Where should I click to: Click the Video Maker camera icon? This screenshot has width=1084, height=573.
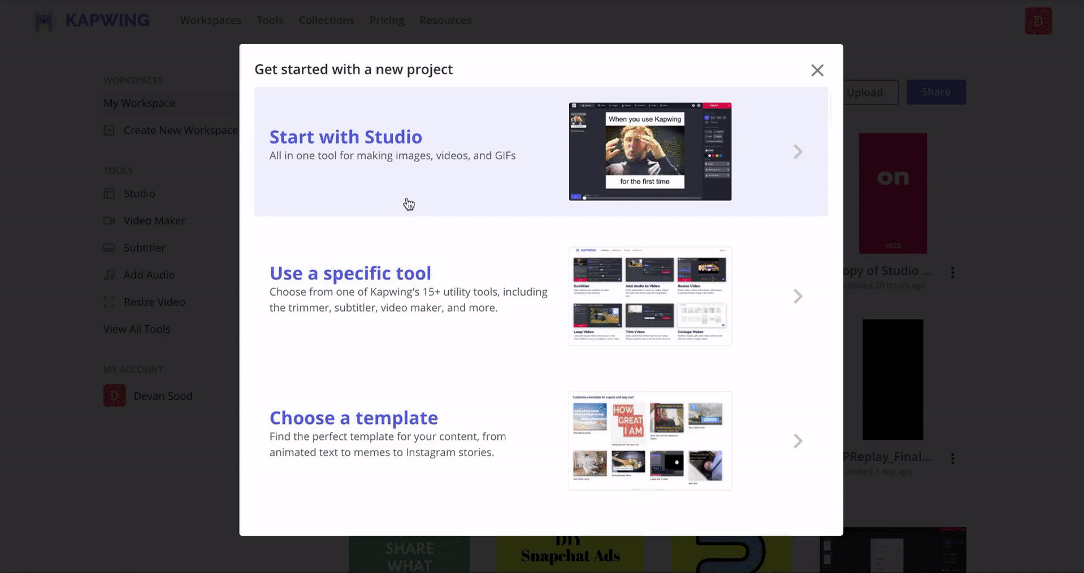(x=109, y=221)
